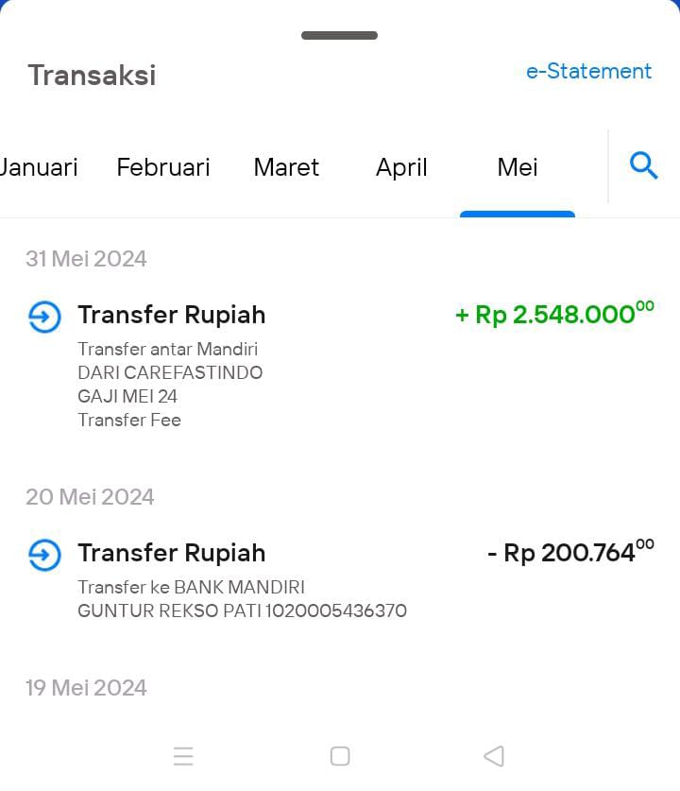680x791 pixels.
Task: Tap the Android recent apps menu icon
Action: pos(183,756)
